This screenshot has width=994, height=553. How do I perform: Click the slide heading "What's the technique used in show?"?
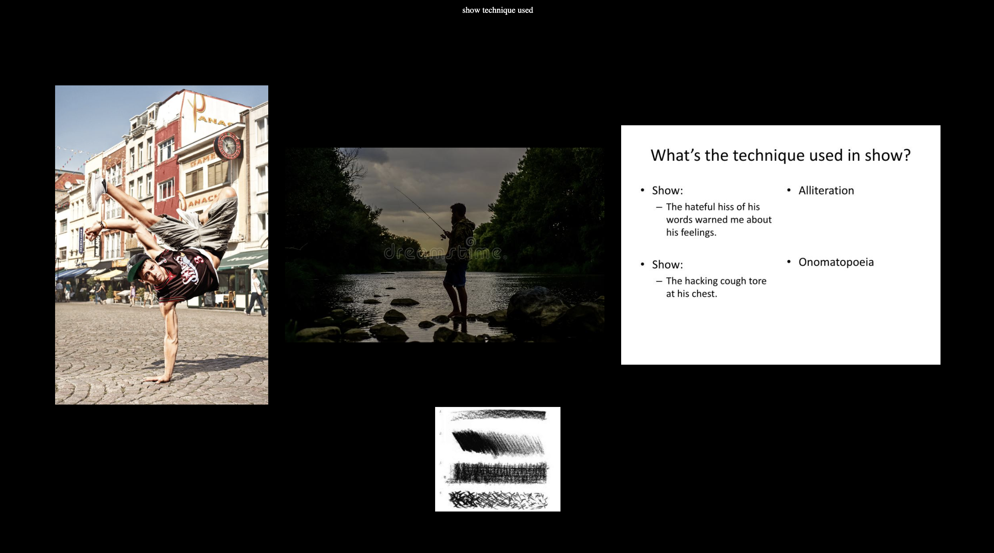tap(780, 155)
